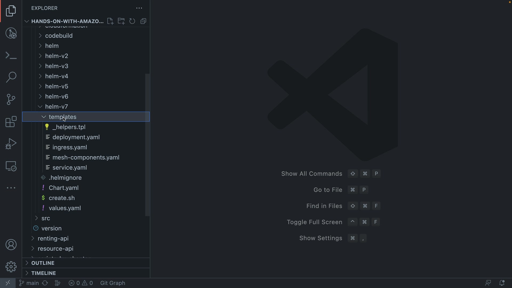Open Explorer views and more actions menu
This screenshot has width=512, height=288.
coord(139,8)
